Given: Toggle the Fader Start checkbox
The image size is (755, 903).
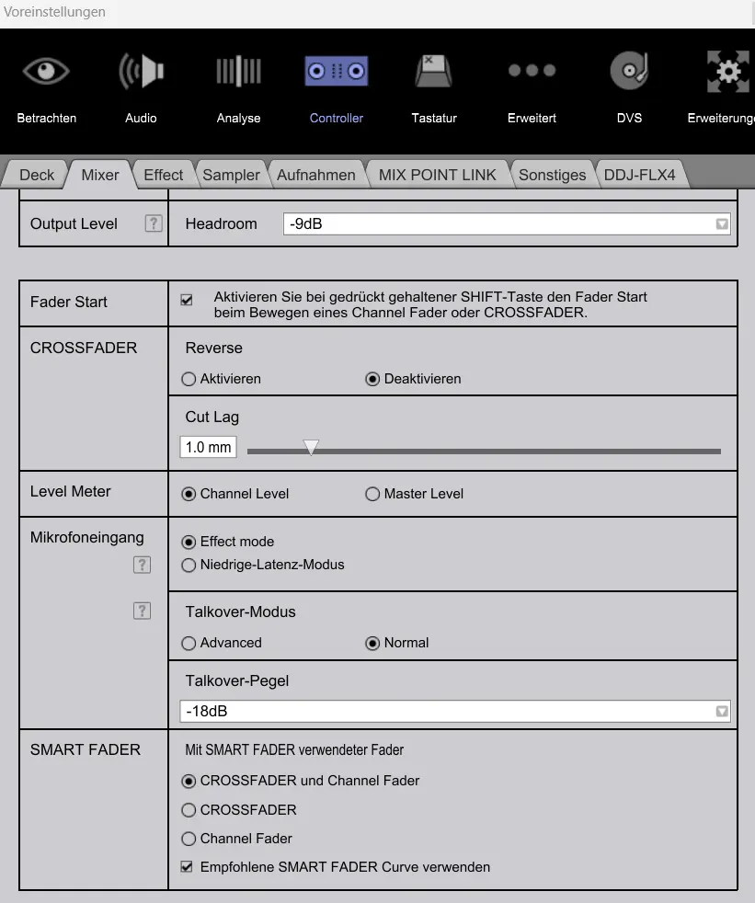Looking at the screenshot, I should pos(187,300).
